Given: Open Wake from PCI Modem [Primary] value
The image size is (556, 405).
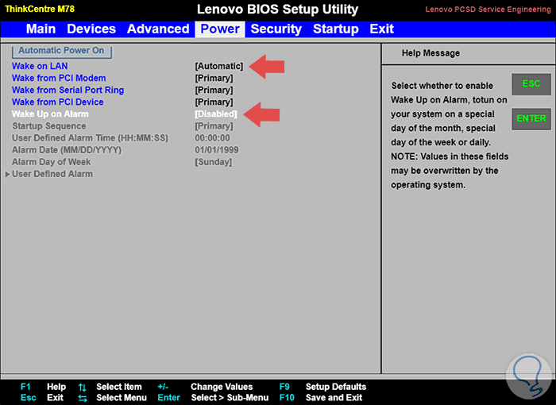Looking at the screenshot, I should point(214,78).
